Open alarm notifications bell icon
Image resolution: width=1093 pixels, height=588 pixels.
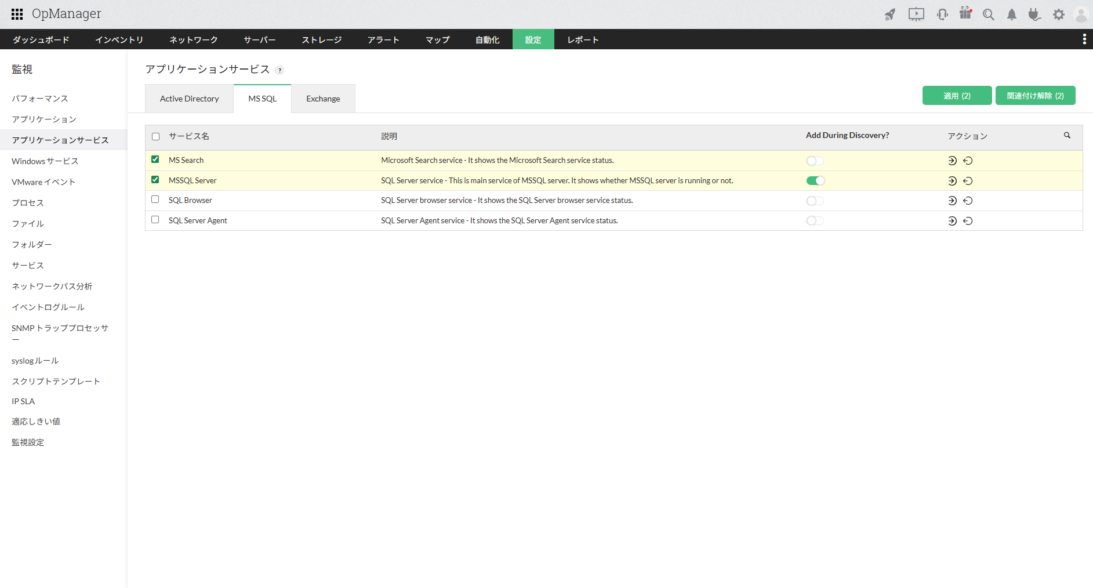coord(1012,14)
